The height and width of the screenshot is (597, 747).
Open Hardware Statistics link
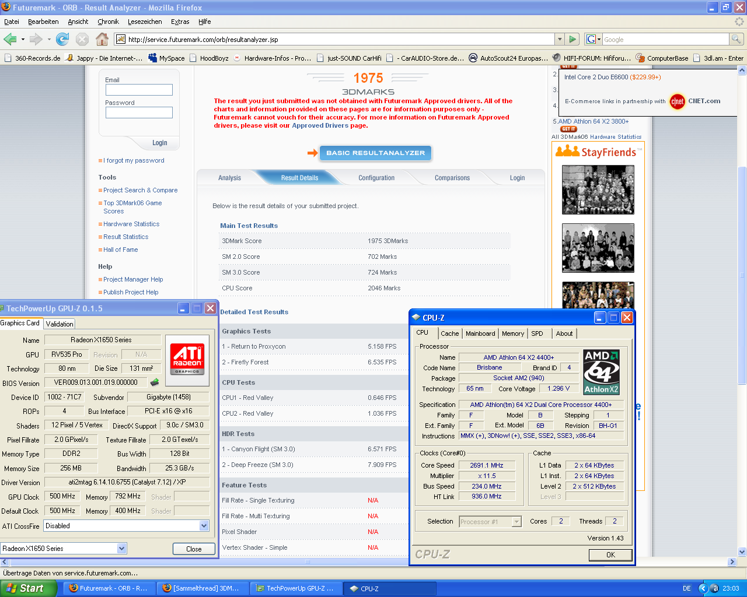pyautogui.click(x=131, y=224)
